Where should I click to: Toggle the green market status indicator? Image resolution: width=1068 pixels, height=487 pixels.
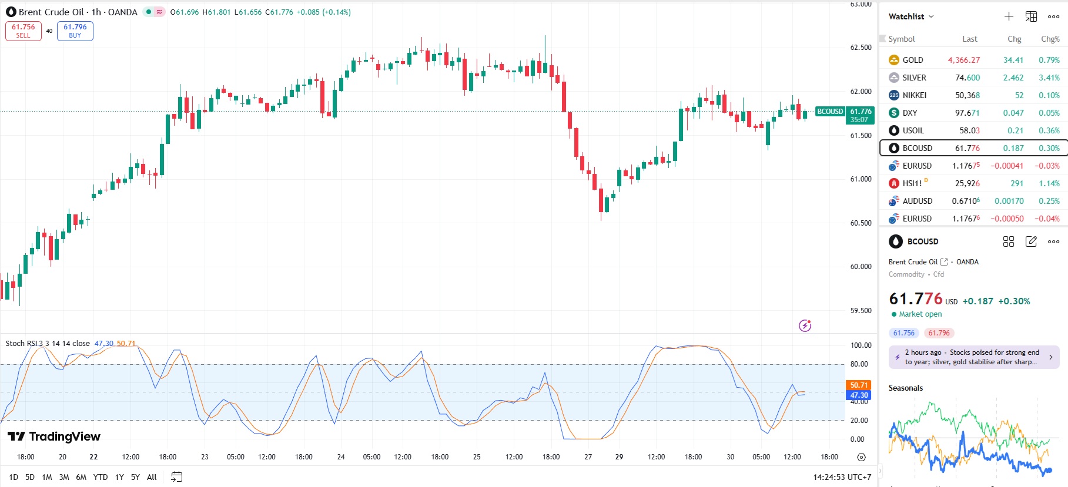point(149,12)
